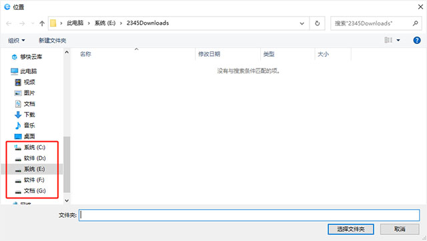Image resolution: width=427 pixels, height=241 pixels.
Task: Confirm with 选择文件夹 button
Action: 351,229
